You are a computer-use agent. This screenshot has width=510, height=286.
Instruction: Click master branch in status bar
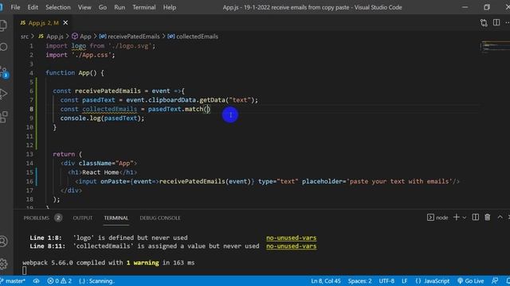coord(13,281)
